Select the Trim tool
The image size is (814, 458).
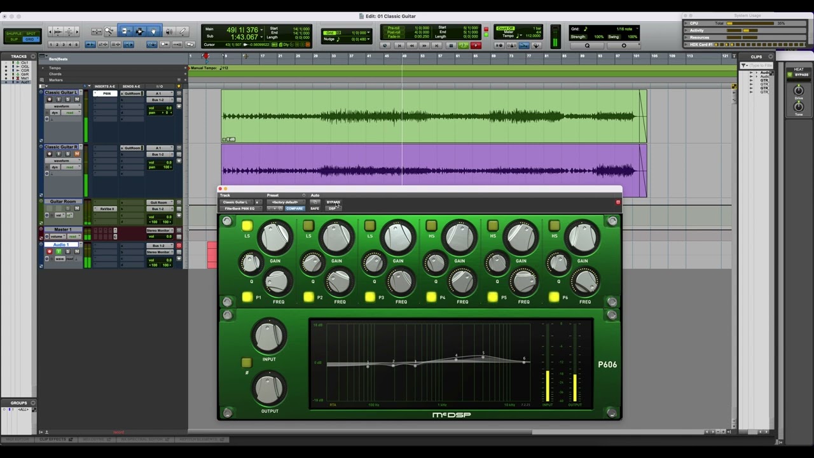pyautogui.click(x=125, y=31)
